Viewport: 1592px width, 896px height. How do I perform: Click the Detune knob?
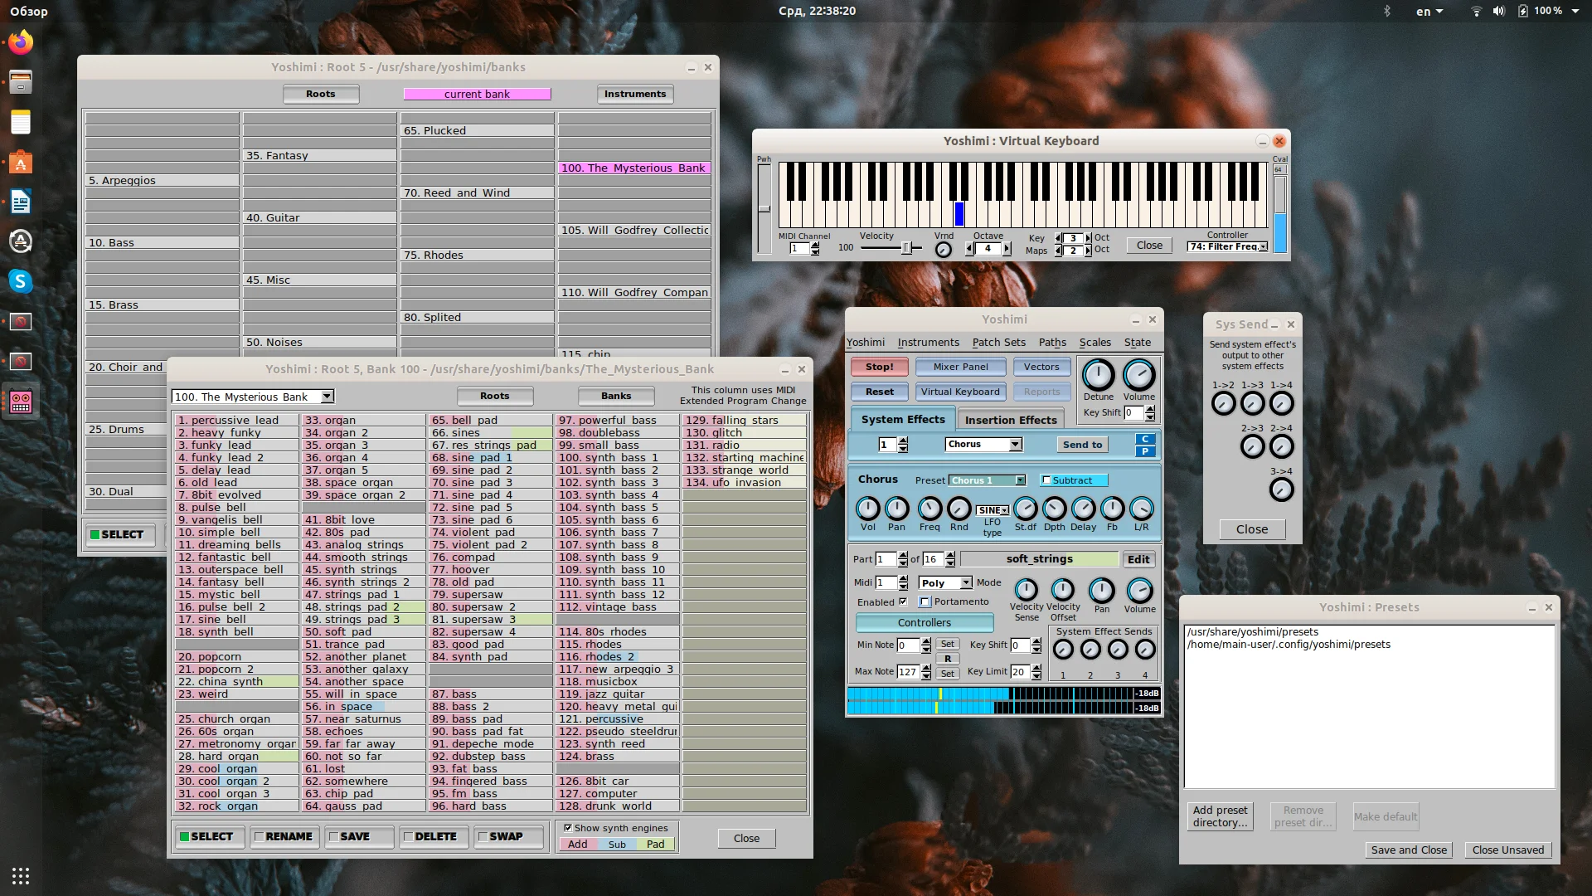[1098, 375]
